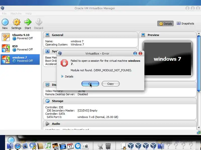Open System Preferences from the dock

(85, 146)
